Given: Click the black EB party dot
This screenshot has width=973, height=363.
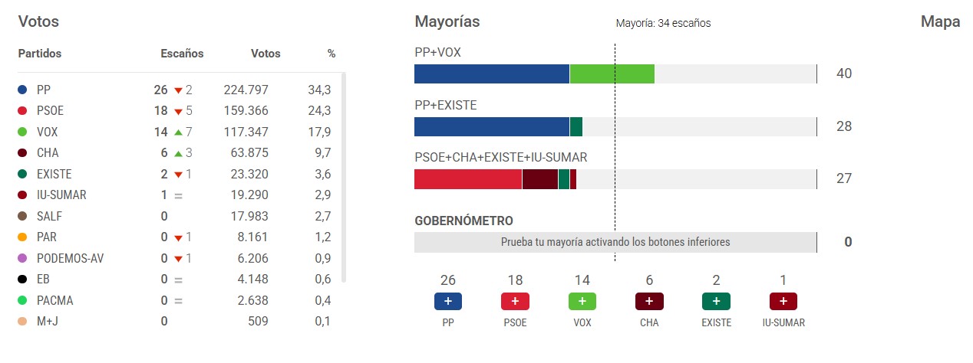Looking at the screenshot, I should [22, 280].
